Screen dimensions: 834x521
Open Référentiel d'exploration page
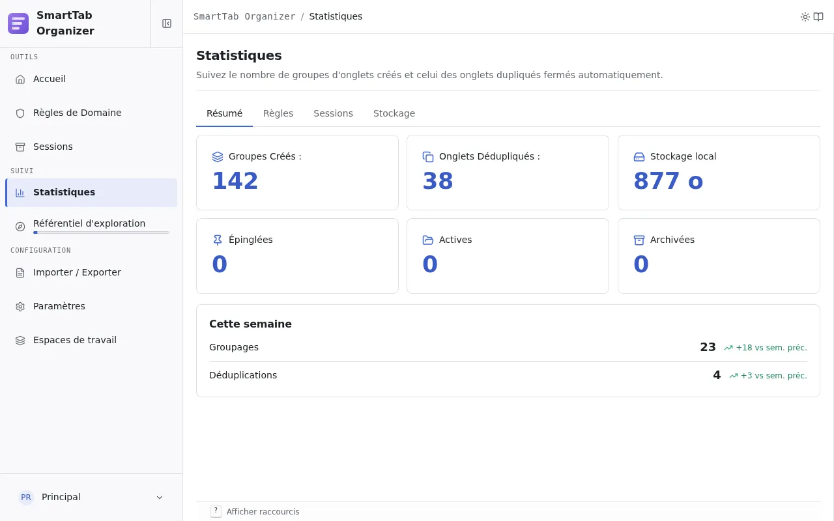pyautogui.click(x=91, y=227)
